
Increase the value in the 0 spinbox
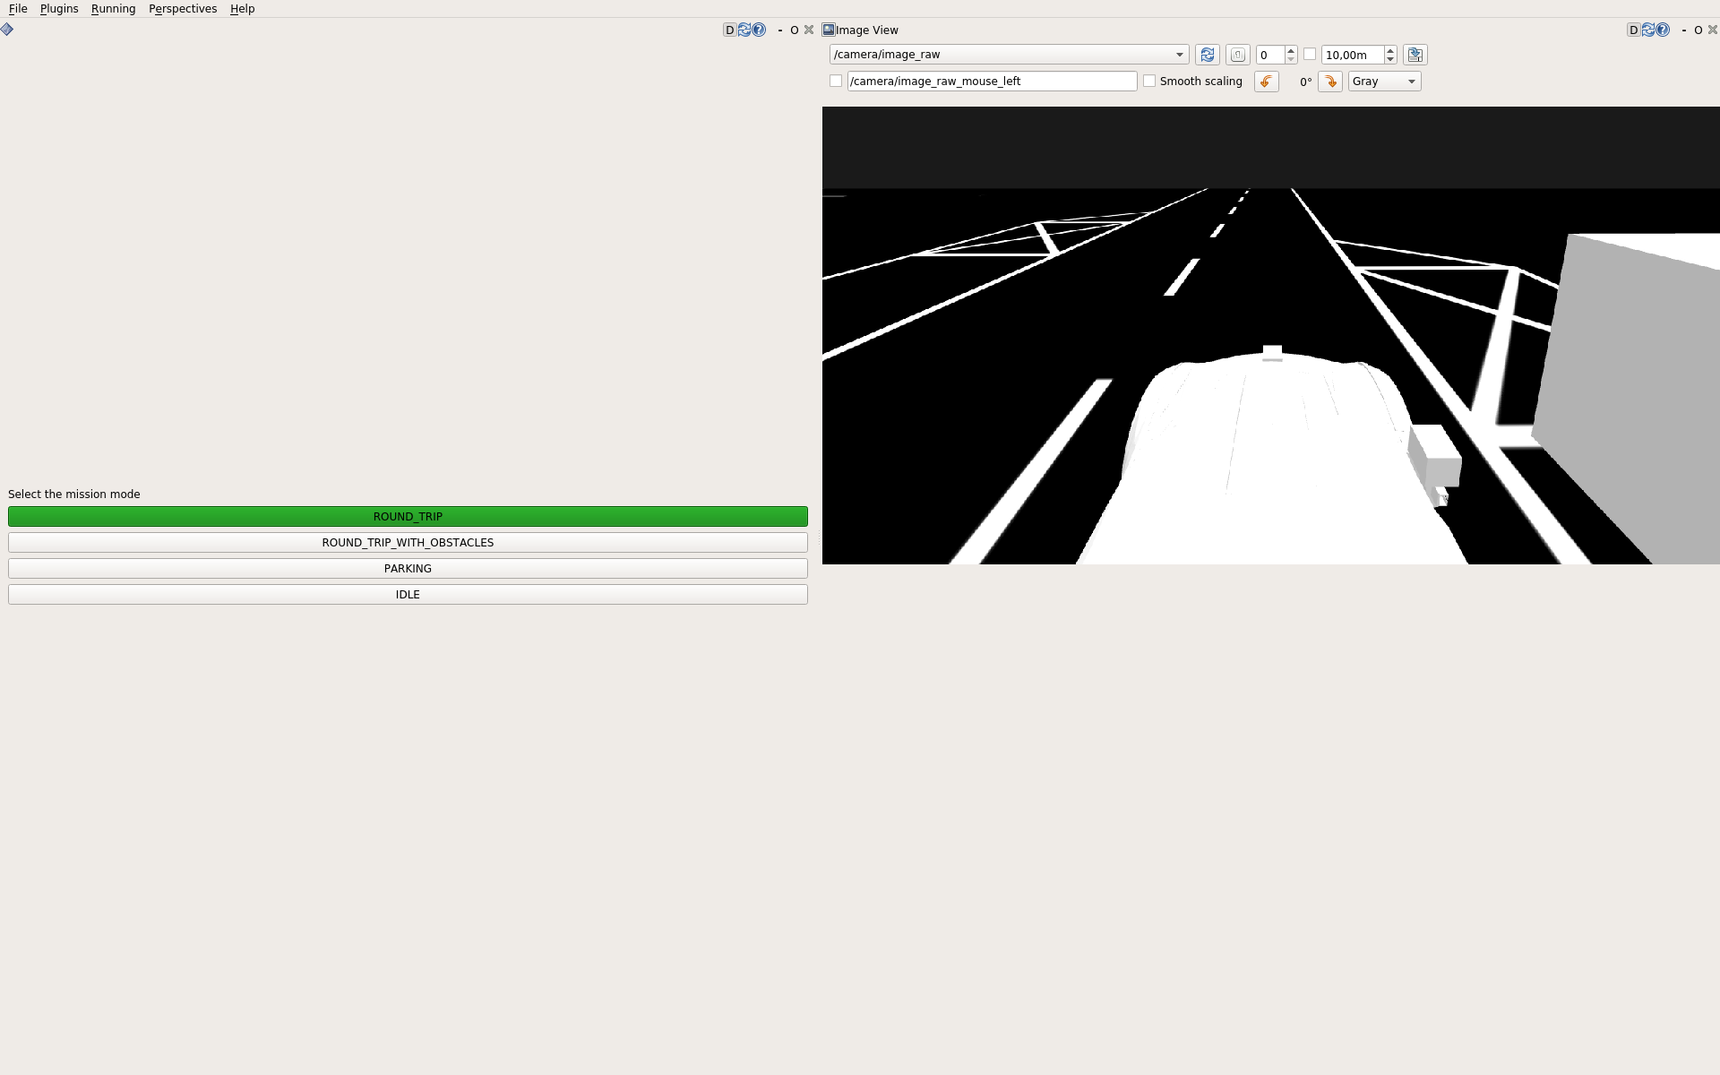[x=1290, y=49]
